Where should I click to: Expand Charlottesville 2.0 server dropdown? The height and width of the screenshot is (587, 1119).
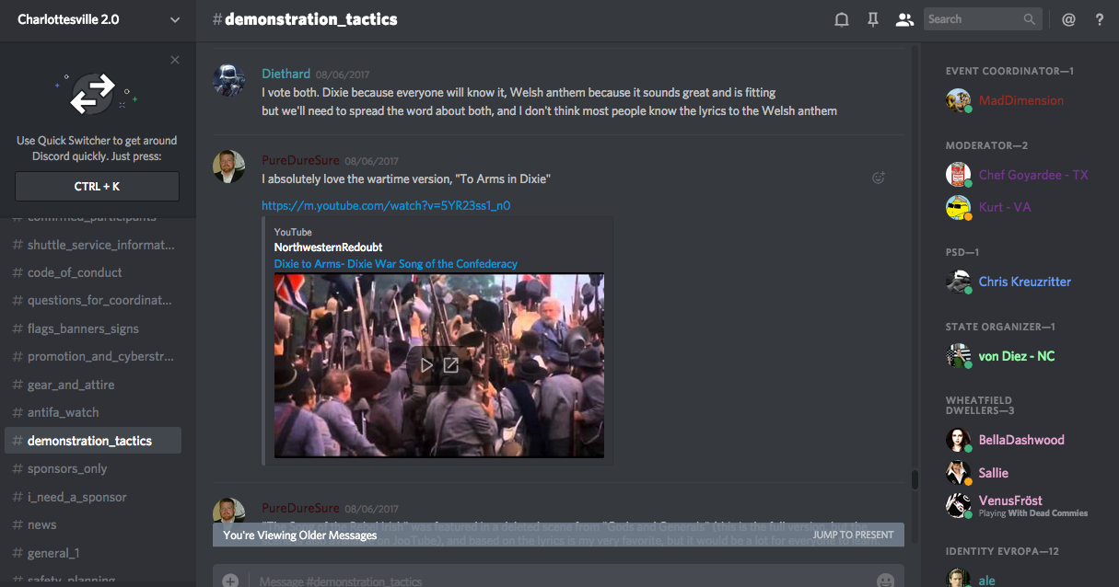[x=175, y=19]
